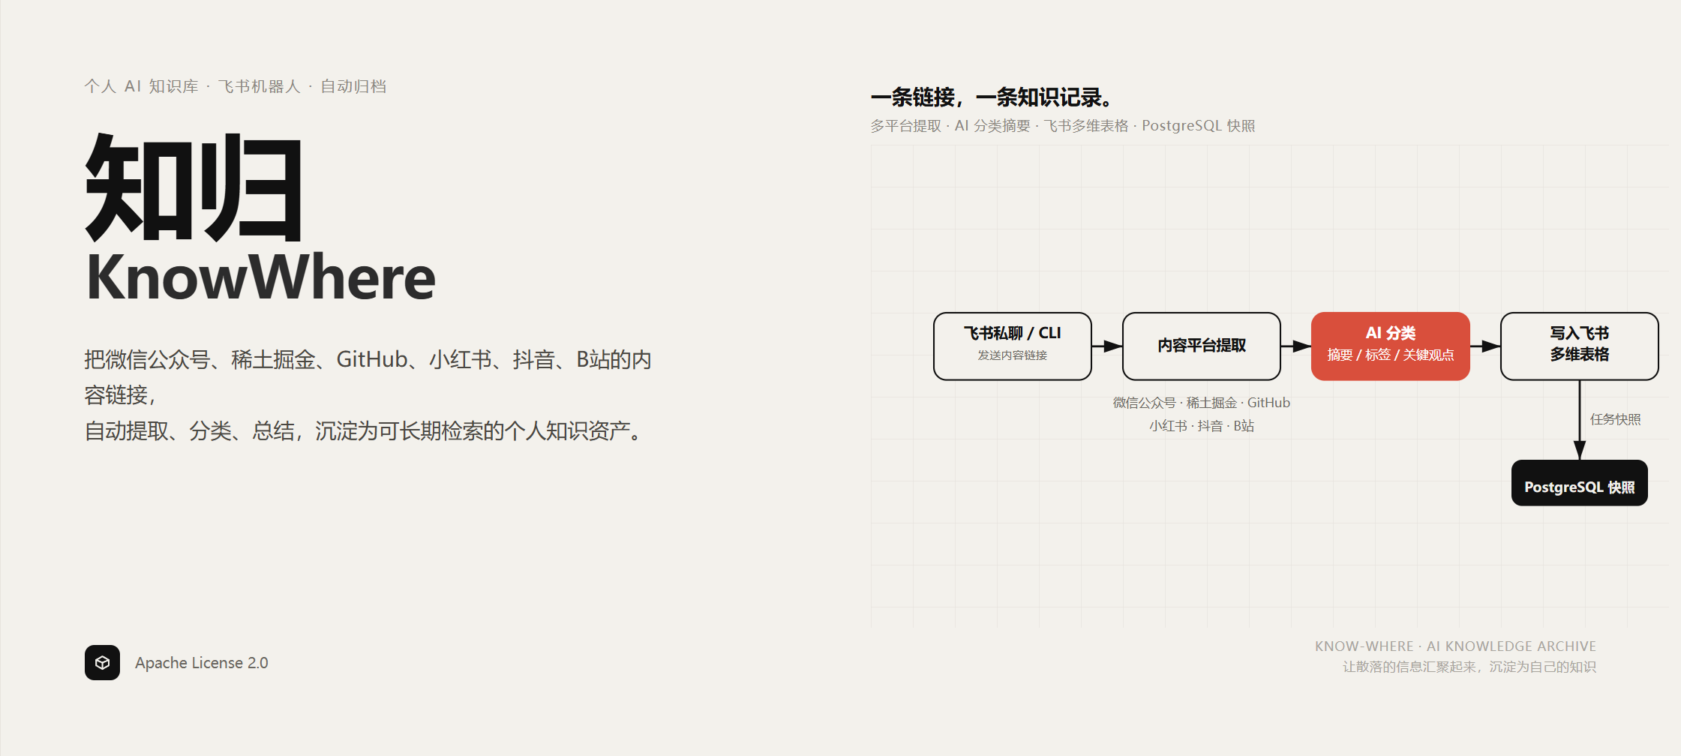Click the black 'PostgreSQL 快照' box
The height and width of the screenshot is (756, 1681).
click(1579, 483)
